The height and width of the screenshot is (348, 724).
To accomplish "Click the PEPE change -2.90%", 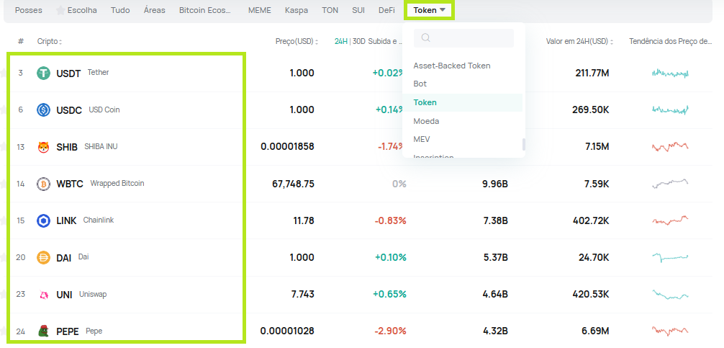I will 391,331.
